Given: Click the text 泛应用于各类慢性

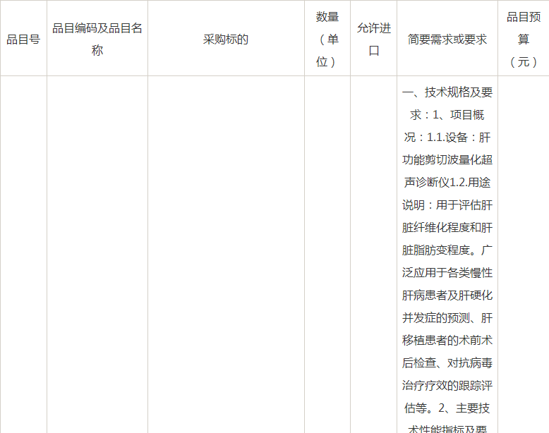Looking at the screenshot, I should (447, 273).
